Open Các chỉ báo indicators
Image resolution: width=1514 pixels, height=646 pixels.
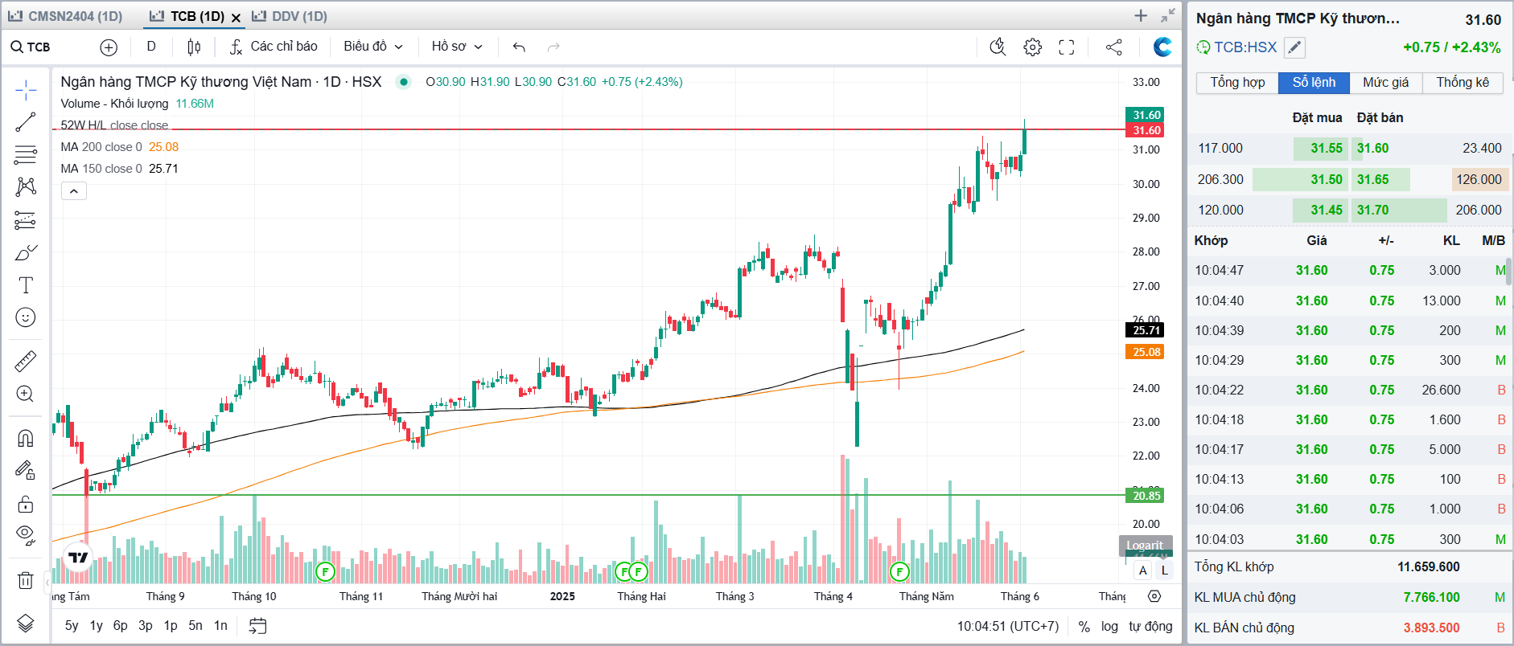coord(274,47)
